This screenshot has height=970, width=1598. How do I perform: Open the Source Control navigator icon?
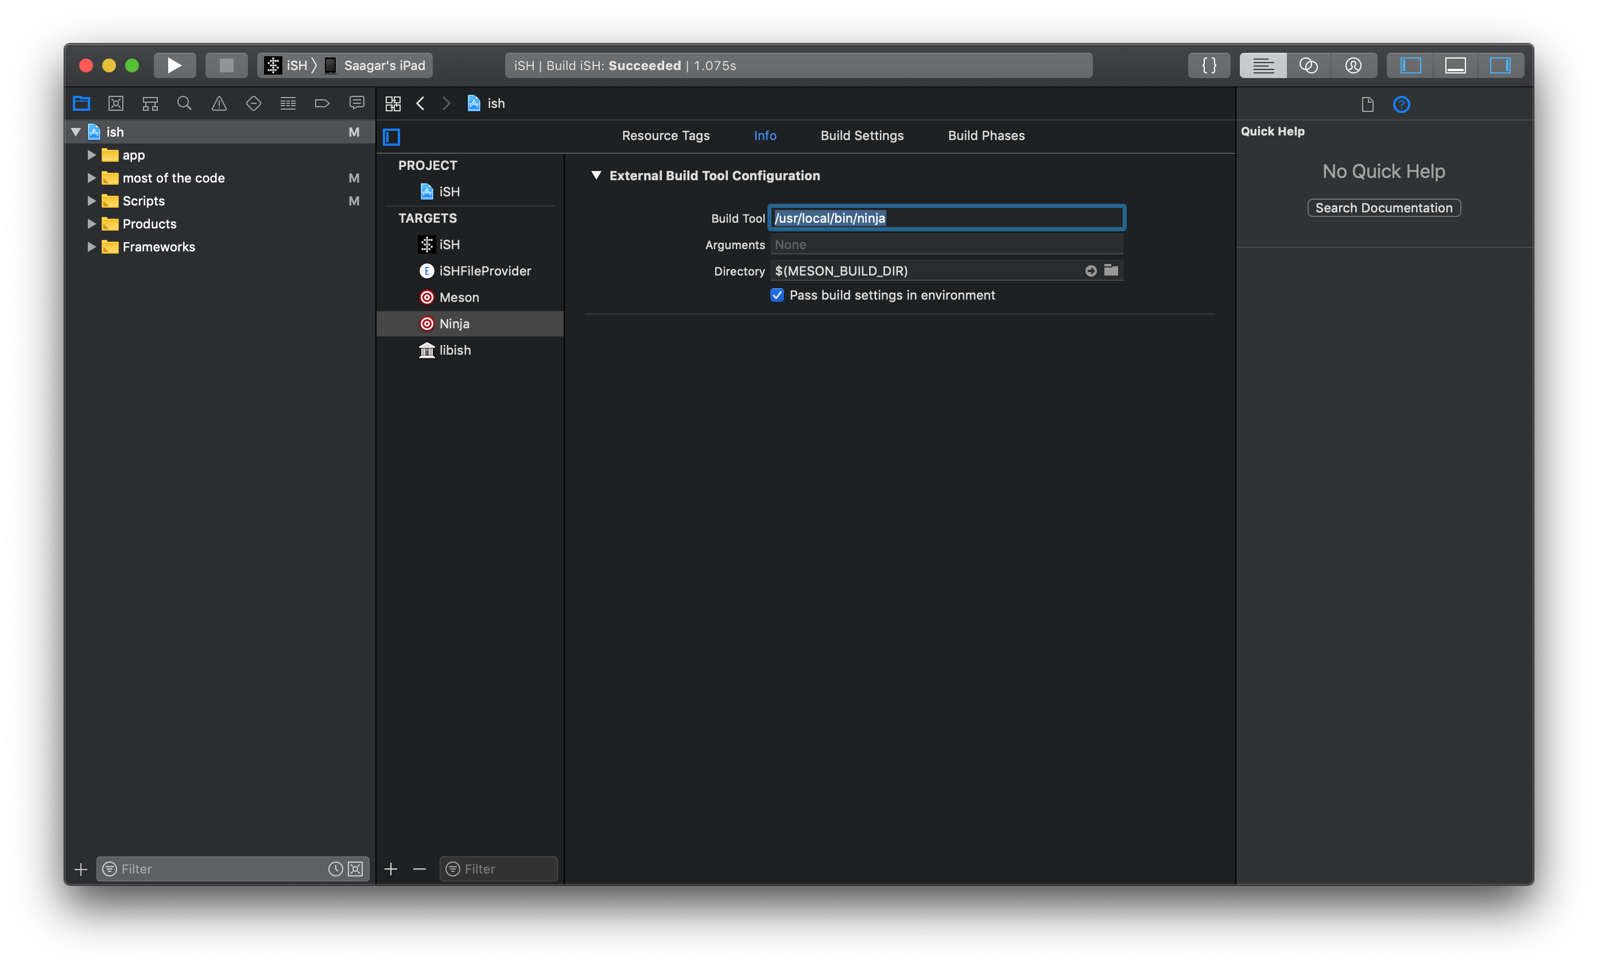tap(116, 103)
